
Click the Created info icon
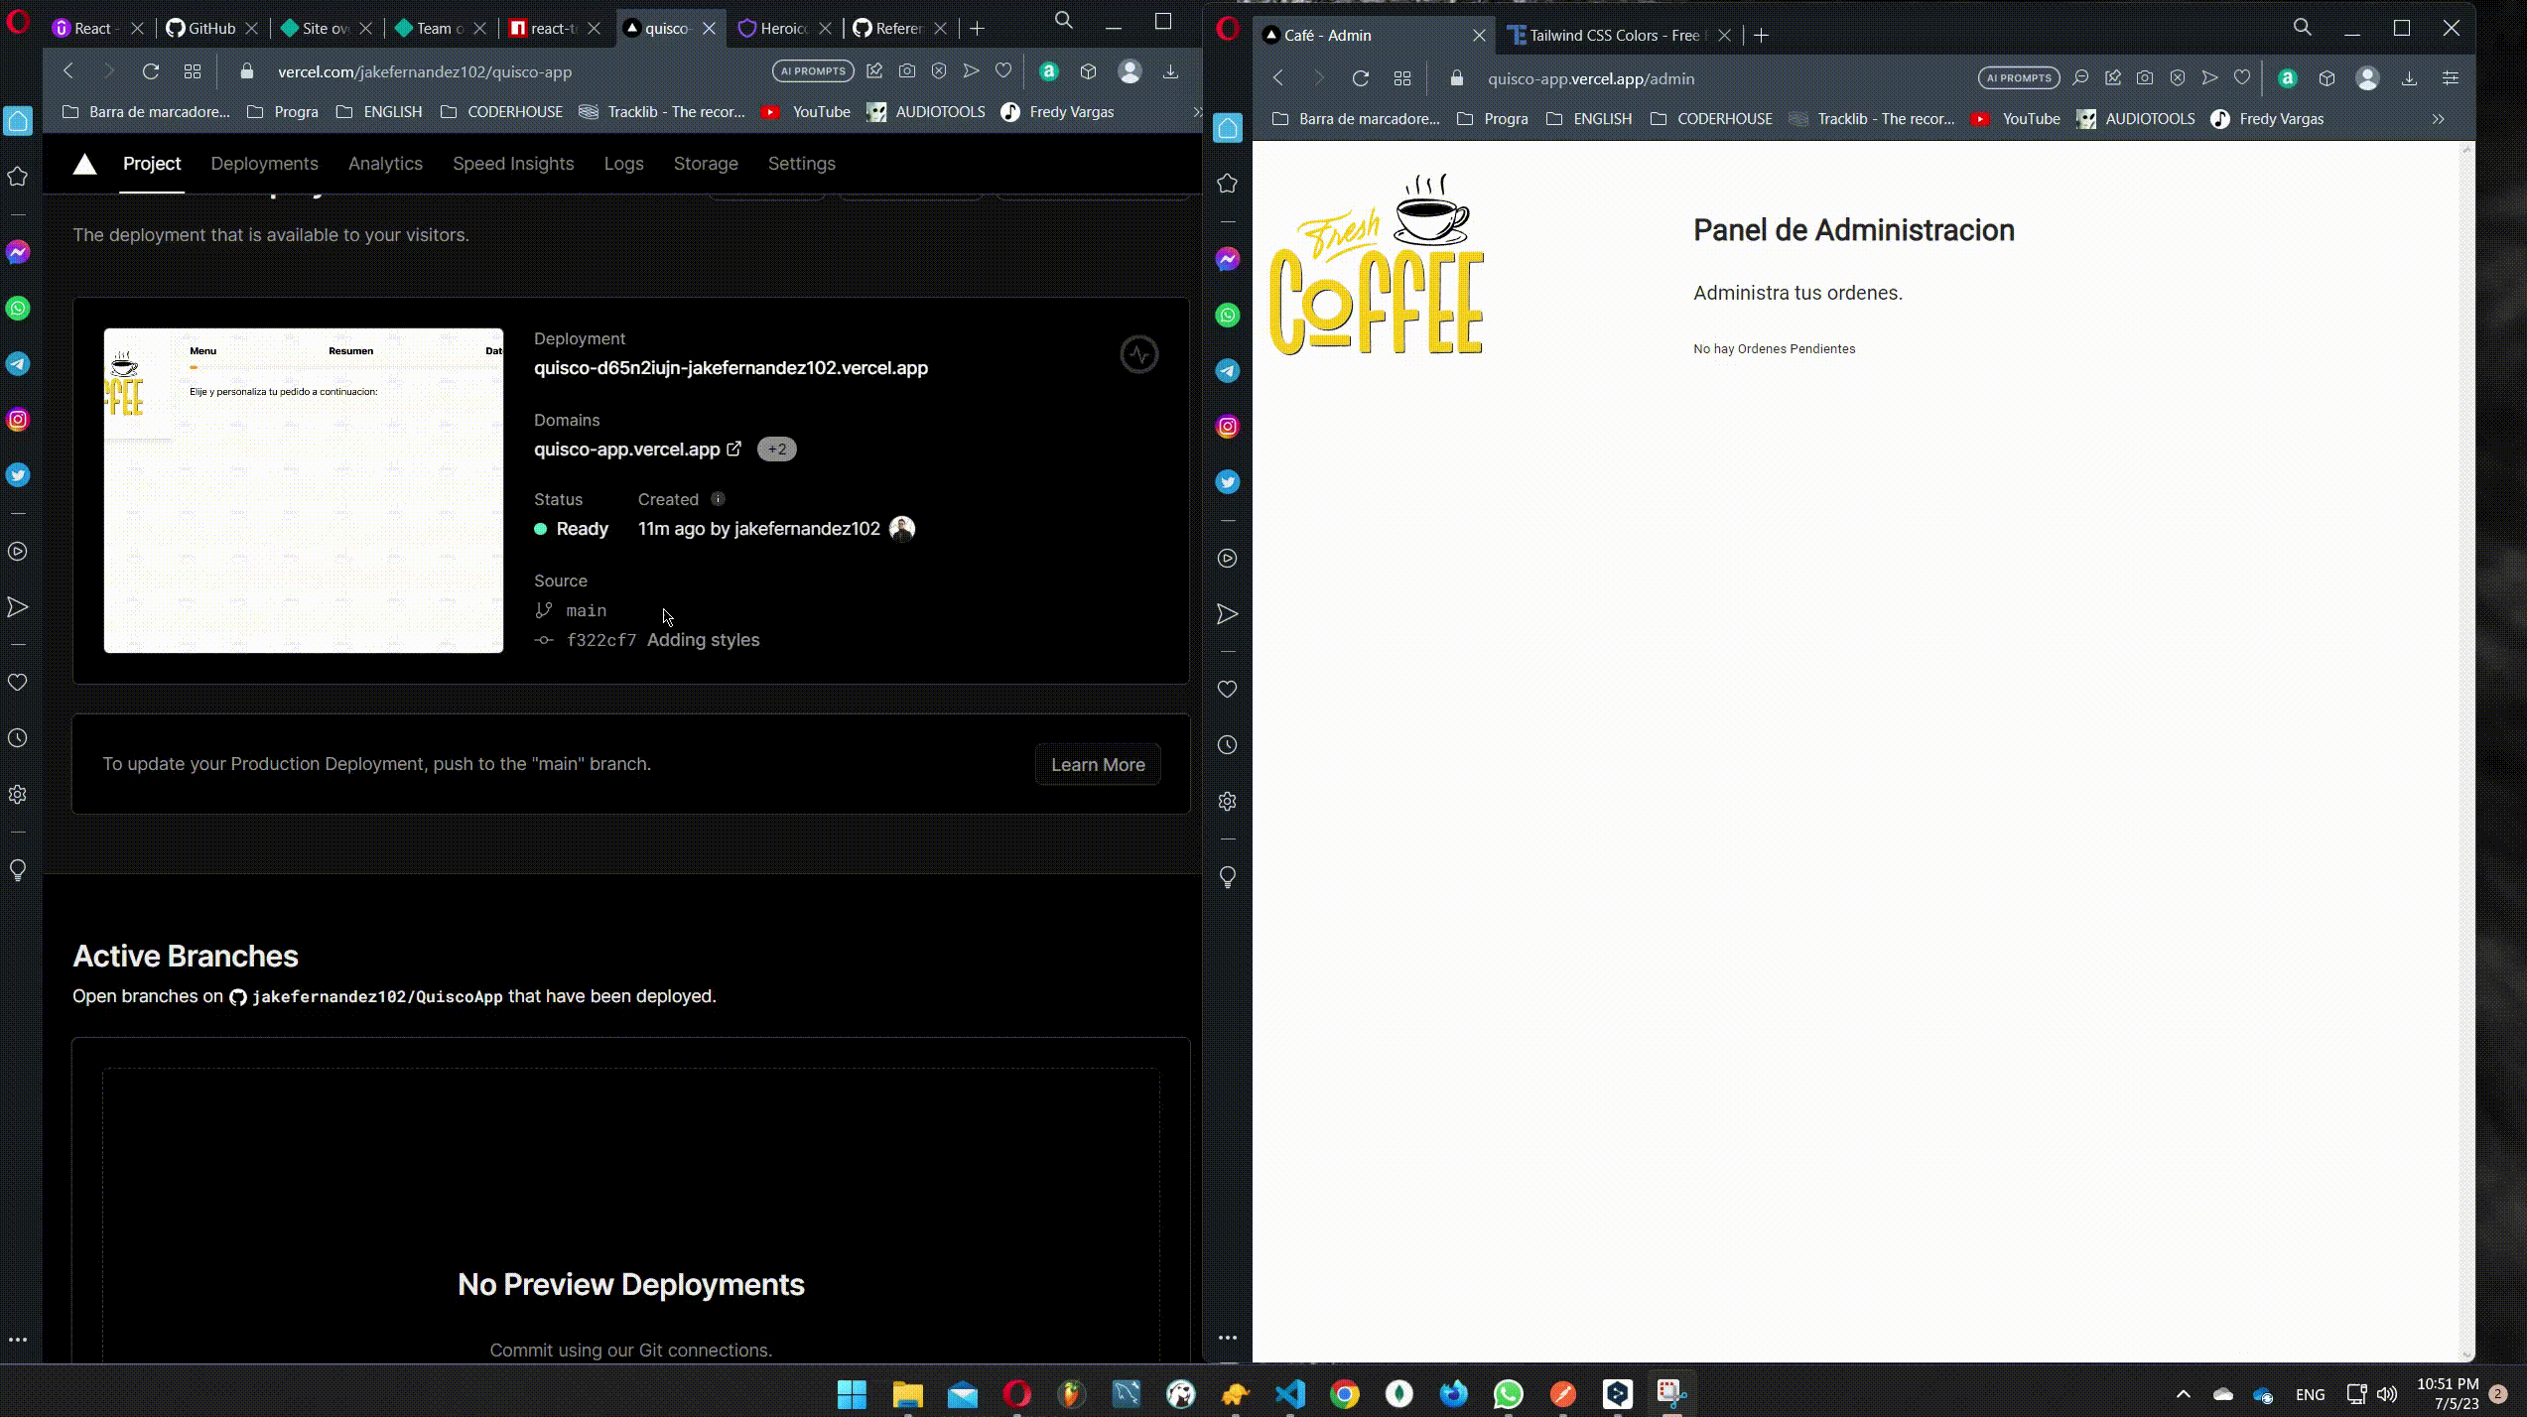[718, 499]
